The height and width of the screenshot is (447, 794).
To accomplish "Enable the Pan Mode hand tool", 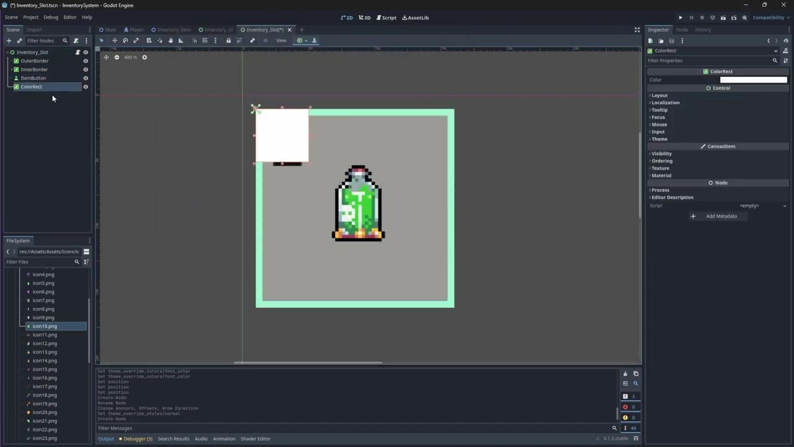I will (171, 40).
